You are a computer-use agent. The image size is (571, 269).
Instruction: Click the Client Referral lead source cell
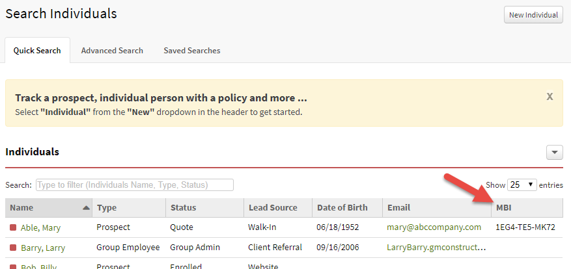pyautogui.click(x=275, y=248)
